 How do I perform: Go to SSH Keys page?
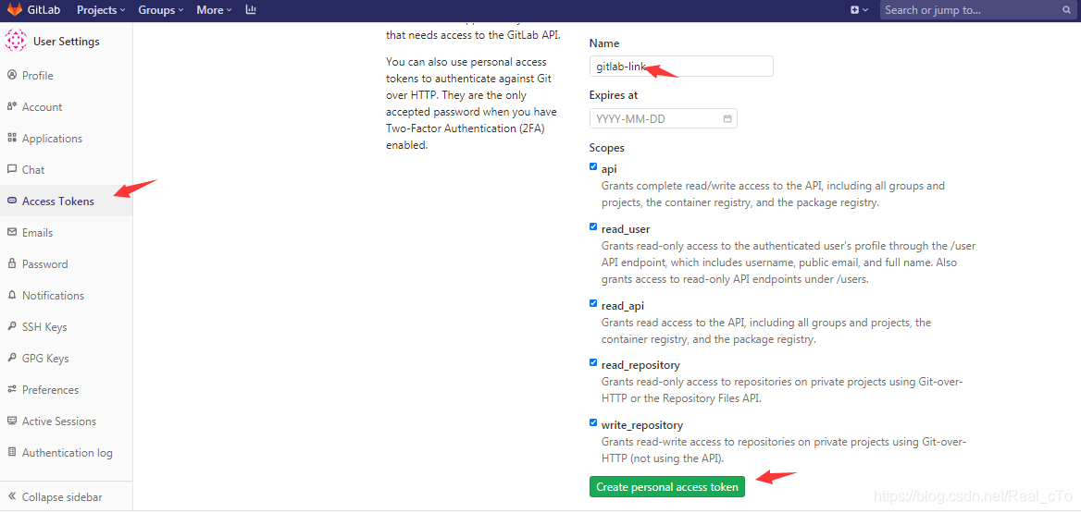coord(67,327)
